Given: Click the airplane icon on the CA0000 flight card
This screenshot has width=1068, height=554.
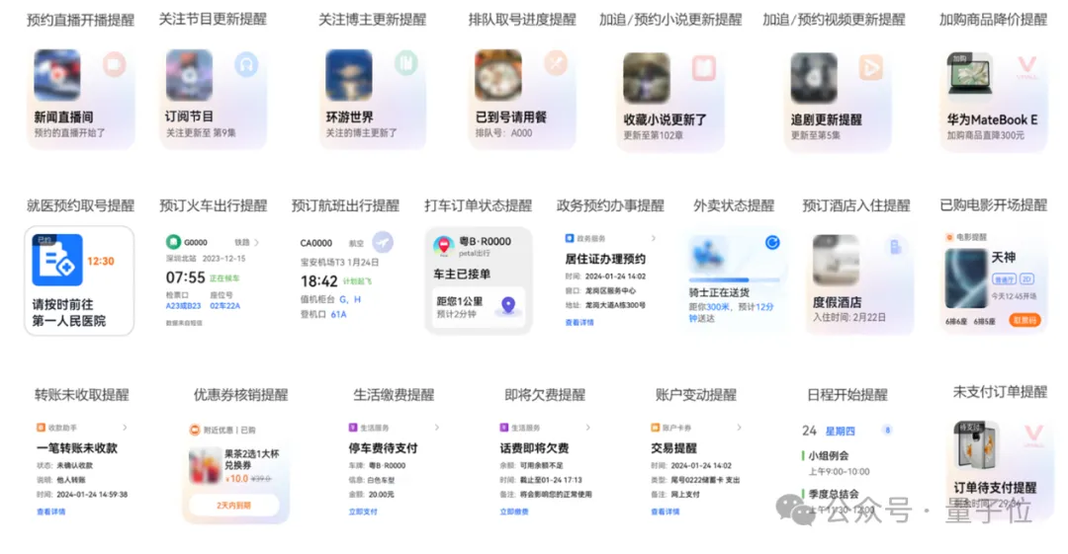Looking at the screenshot, I should coord(382,242).
